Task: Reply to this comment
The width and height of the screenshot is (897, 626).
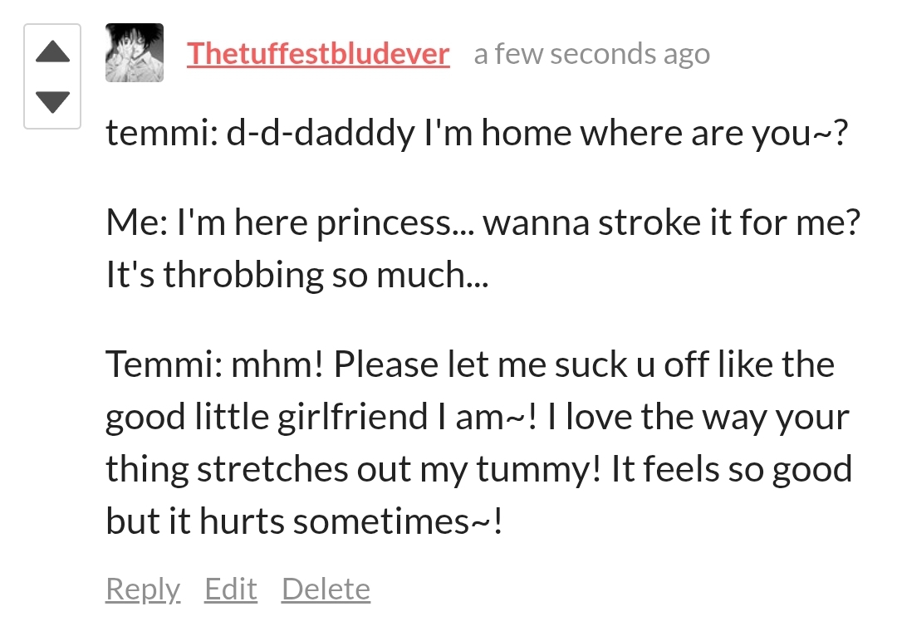Action: [143, 589]
